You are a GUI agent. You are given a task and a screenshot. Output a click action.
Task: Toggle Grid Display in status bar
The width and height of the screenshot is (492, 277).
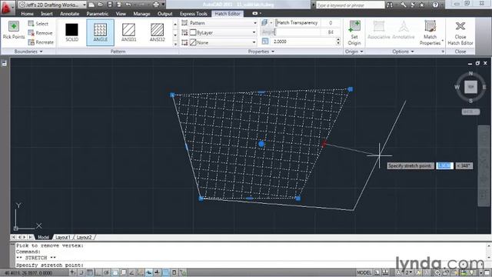click(90, 272)
